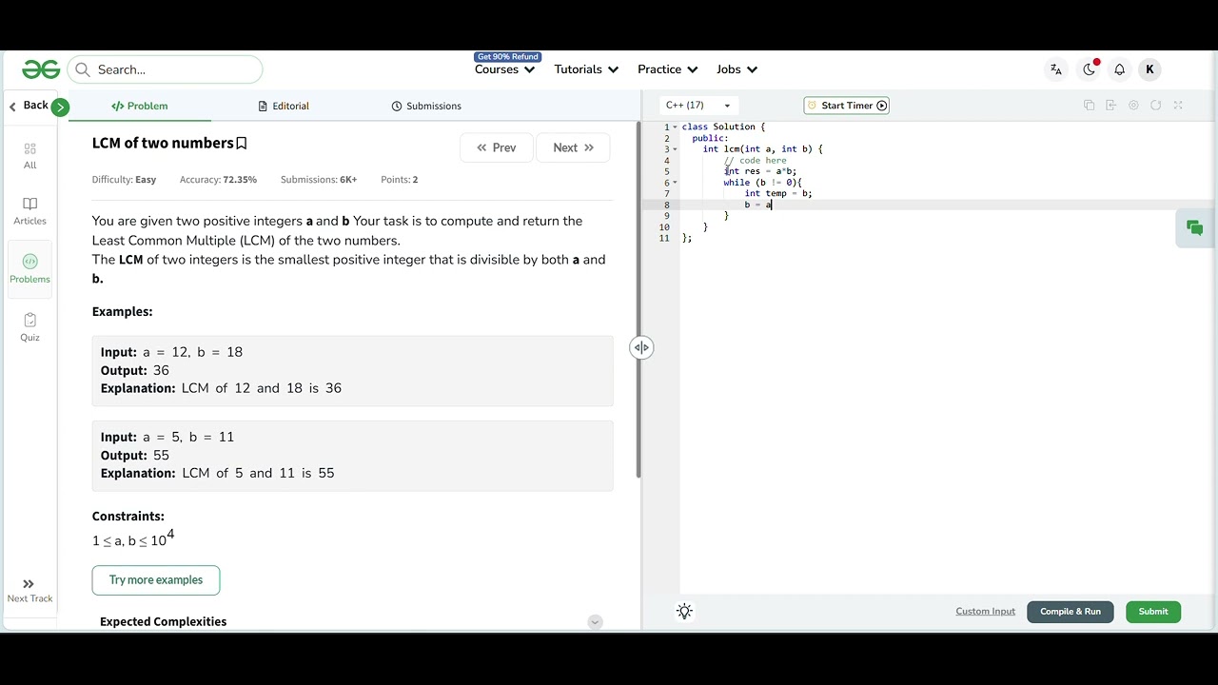Open Articles in the sidebar
1218x685 pixels.
(29, 211)
